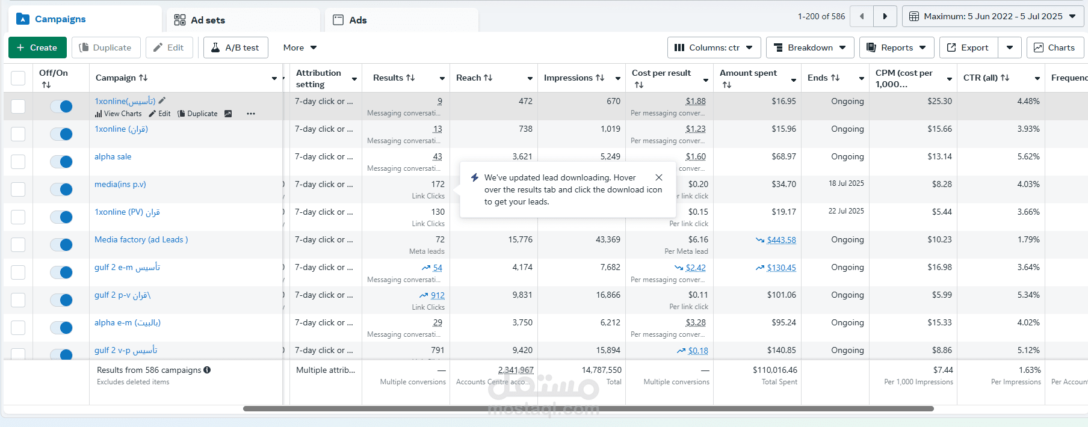Turn off the alpha sale campaign toggle

point(61,162)
